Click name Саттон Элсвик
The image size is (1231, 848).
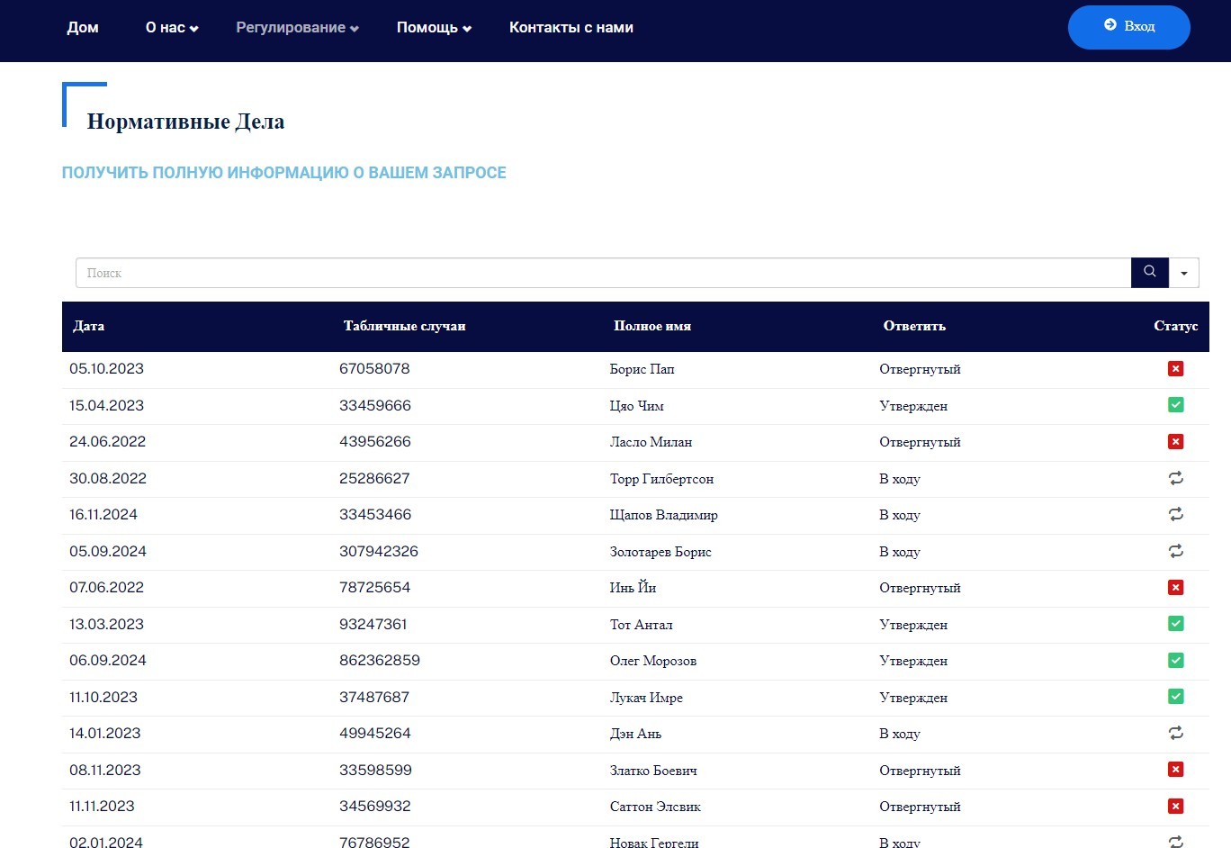pyautogui.click(x=655, y=807)
